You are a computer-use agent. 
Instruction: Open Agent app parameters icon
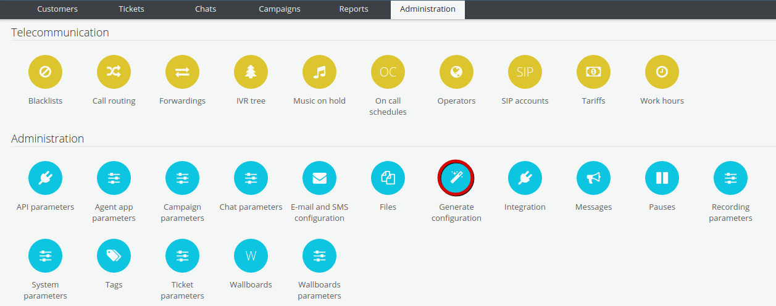tap(114, 178)
